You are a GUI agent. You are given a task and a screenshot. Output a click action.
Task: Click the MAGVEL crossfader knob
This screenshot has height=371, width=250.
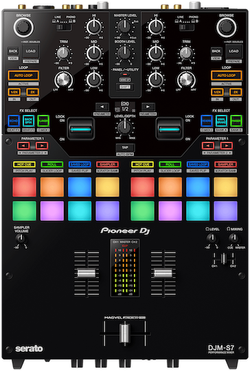(x=124, y=334)
